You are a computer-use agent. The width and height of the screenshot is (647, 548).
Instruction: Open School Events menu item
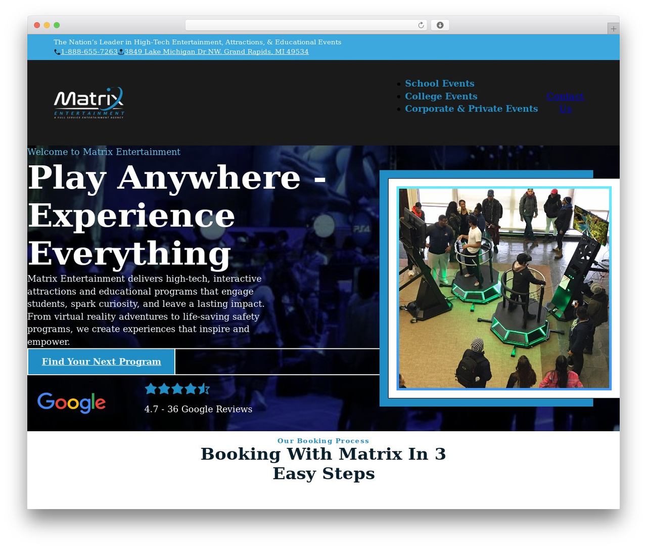pos(440,83)
